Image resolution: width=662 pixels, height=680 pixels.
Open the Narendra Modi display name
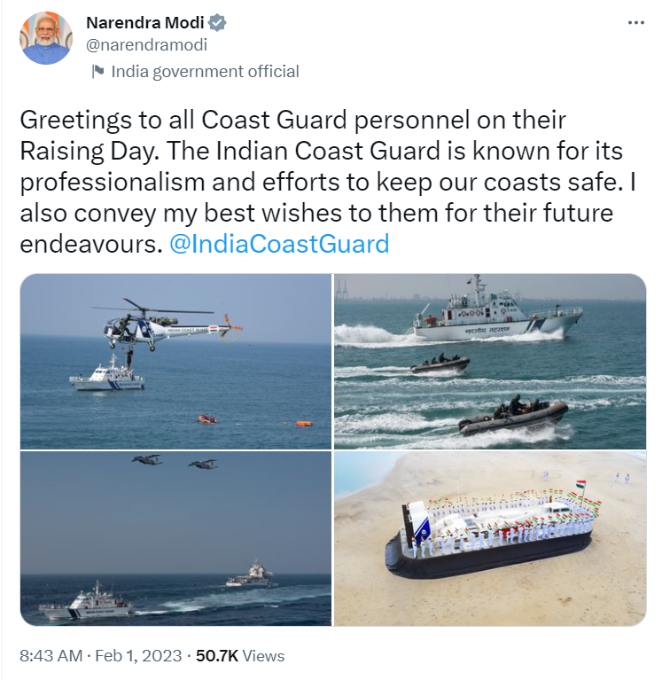coord(144,22)
